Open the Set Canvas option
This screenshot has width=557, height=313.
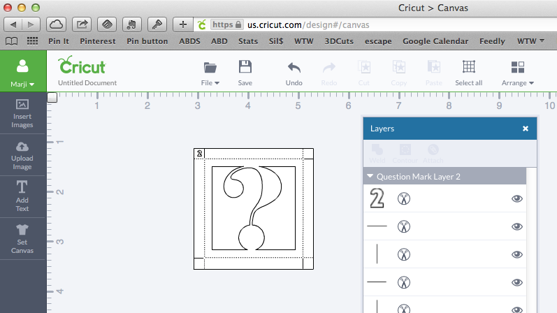pyautogui.click(x=22, y=239)
